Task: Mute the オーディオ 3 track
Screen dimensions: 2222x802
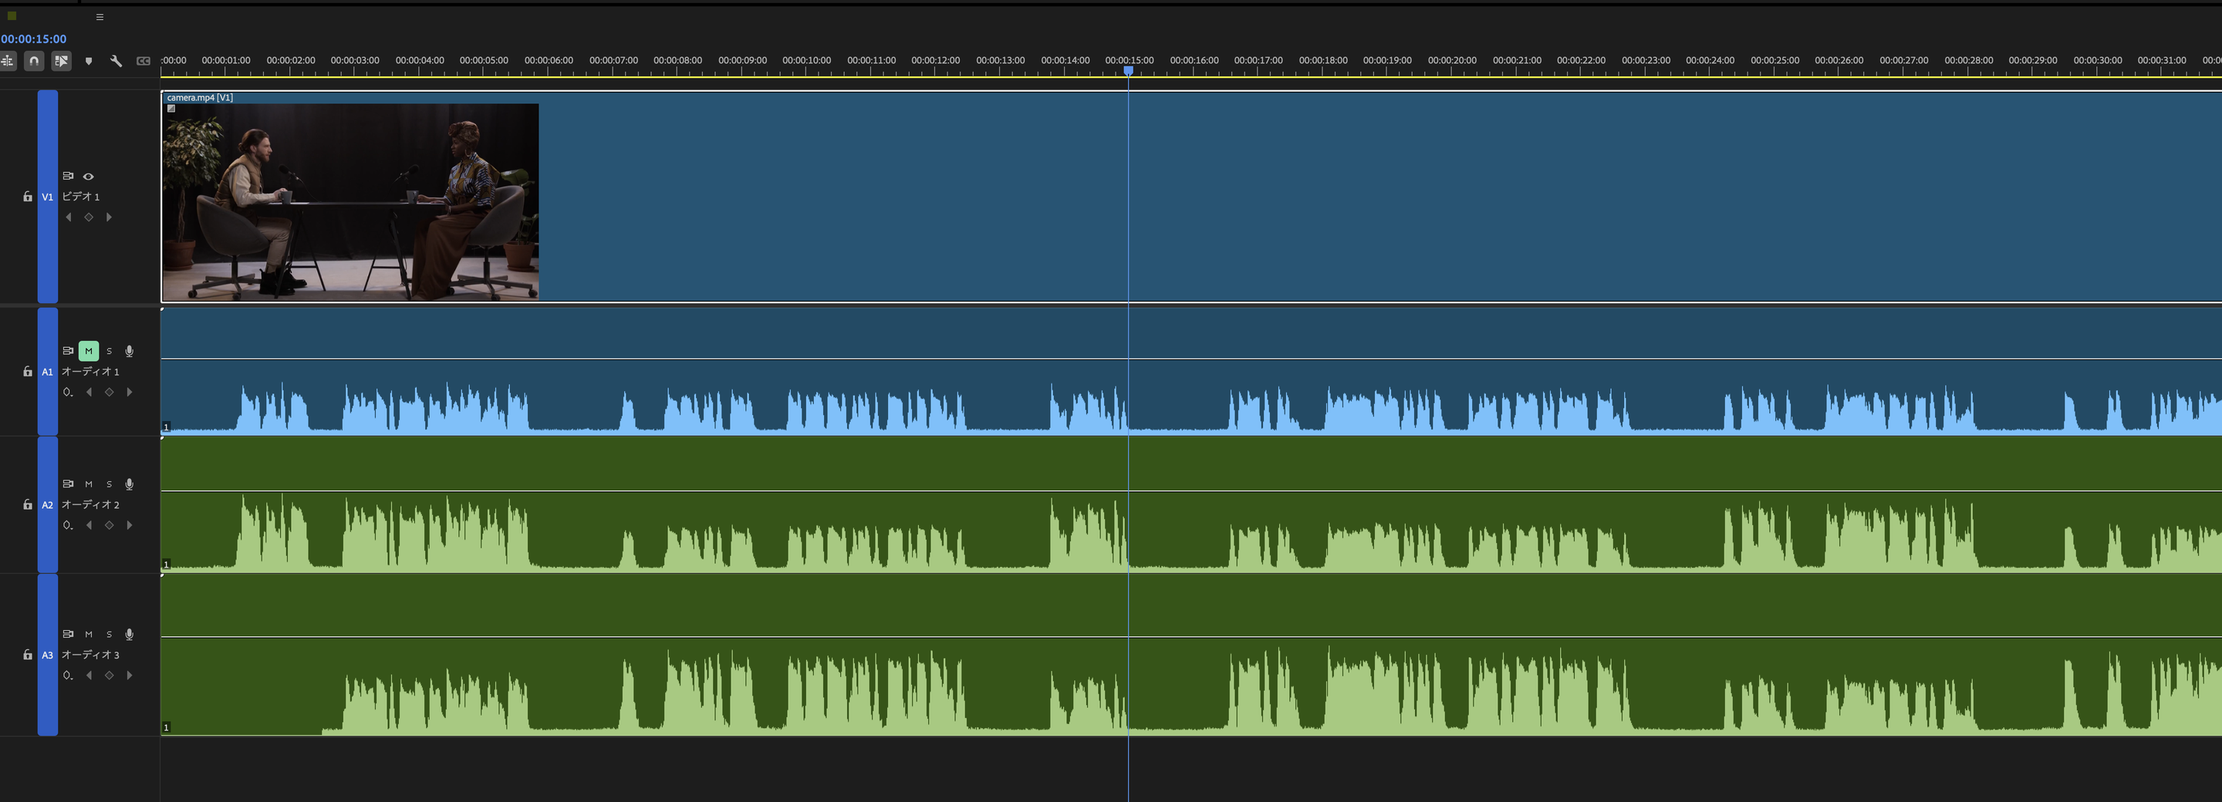Action: coord(88,634)
